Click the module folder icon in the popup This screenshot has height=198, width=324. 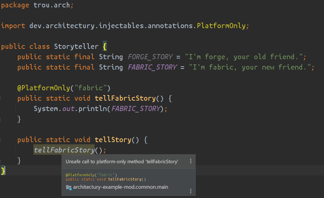[69, 187]
